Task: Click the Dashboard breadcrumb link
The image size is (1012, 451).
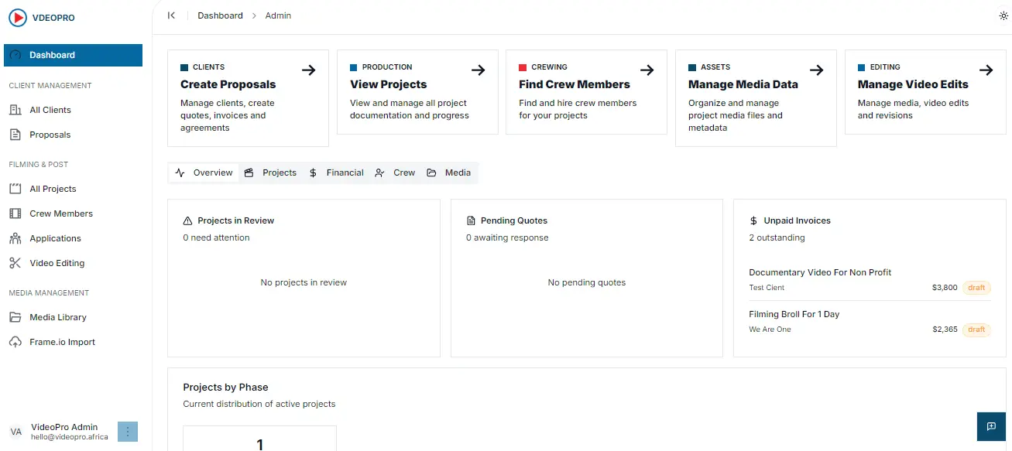Action: [x=220, y=15]
